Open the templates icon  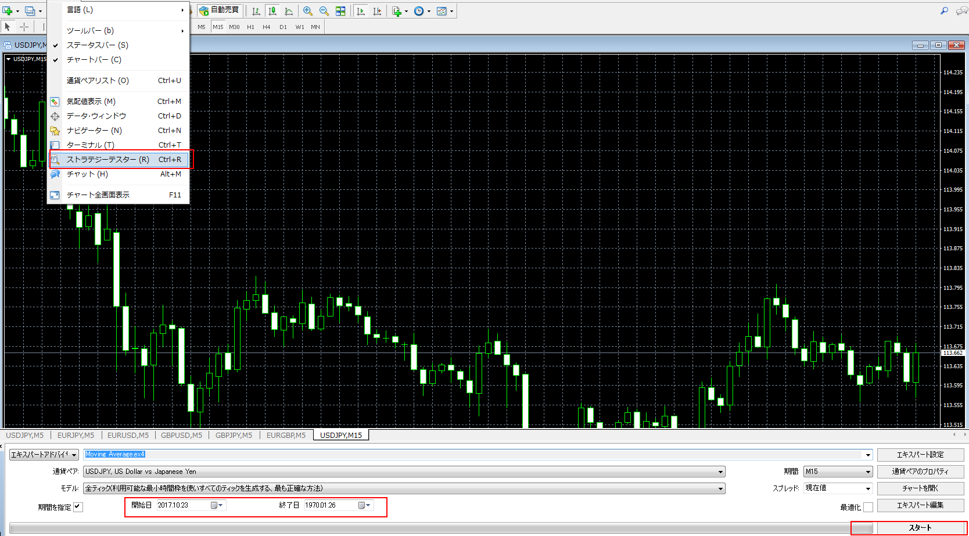[x=442, y=10]
